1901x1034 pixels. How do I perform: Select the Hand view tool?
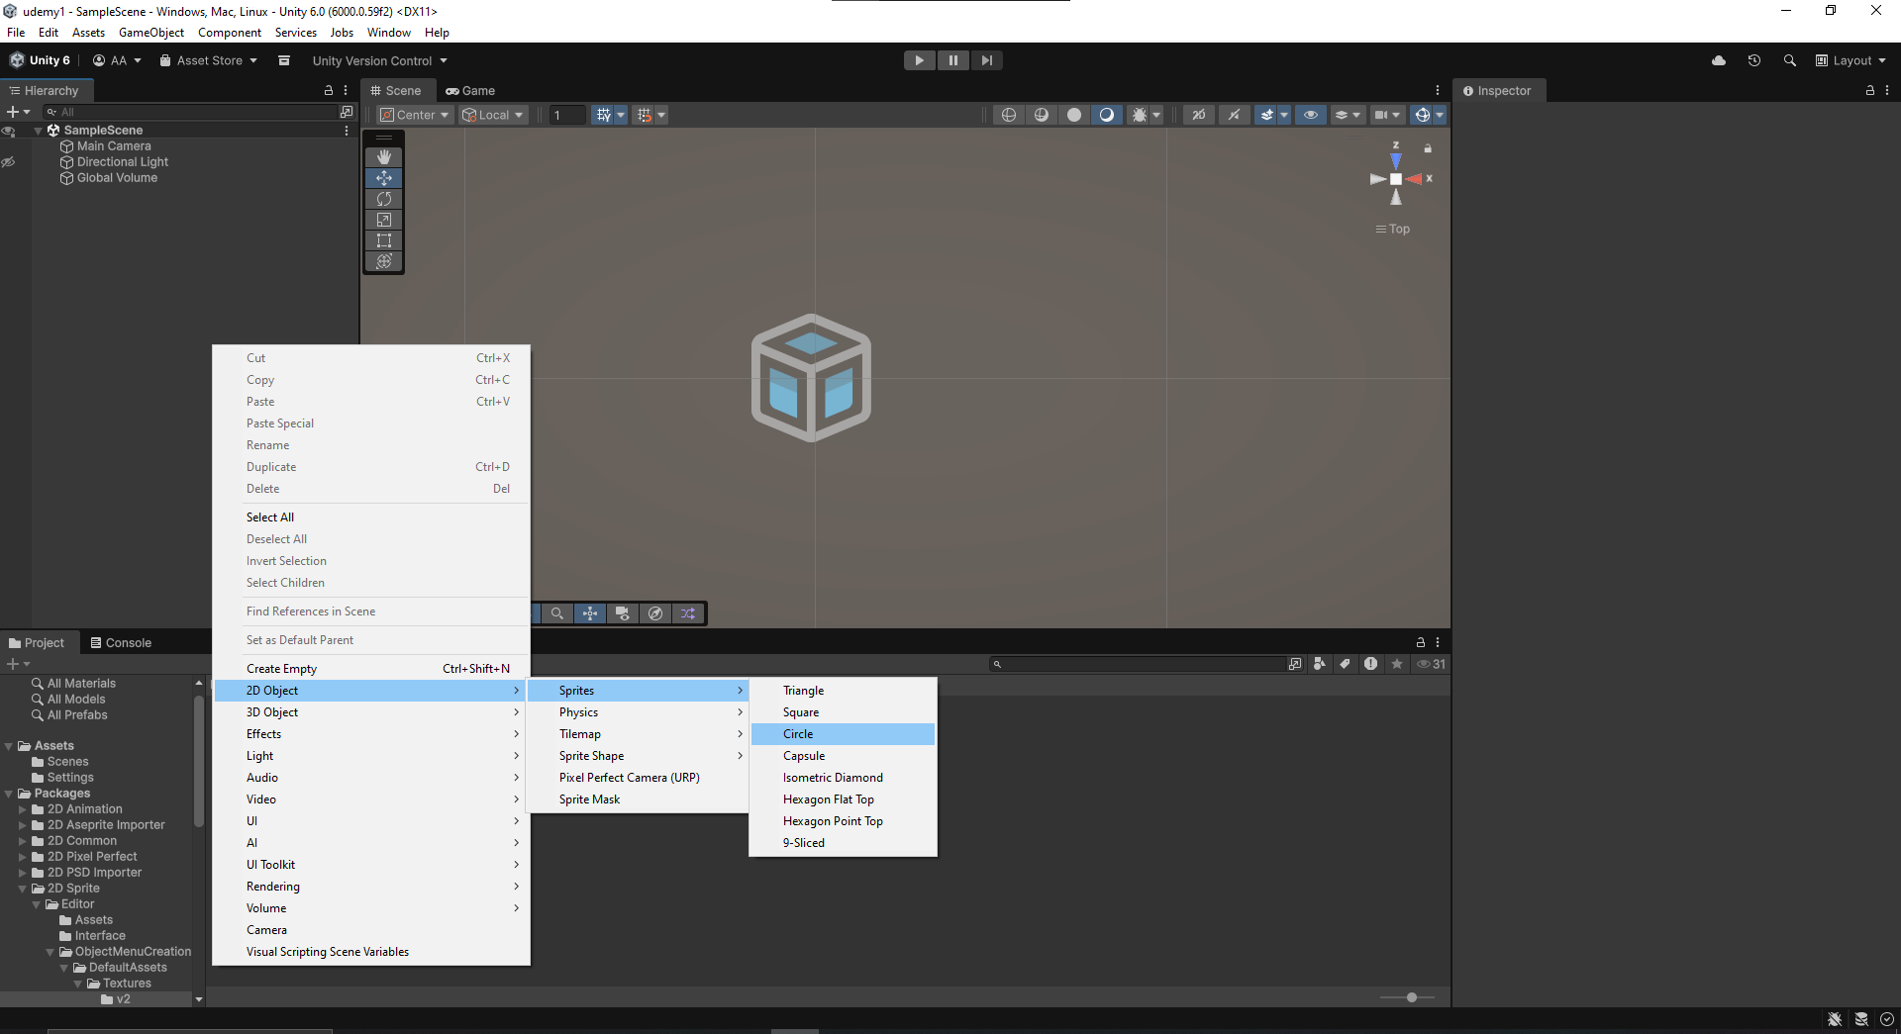[x=384, y=157]
